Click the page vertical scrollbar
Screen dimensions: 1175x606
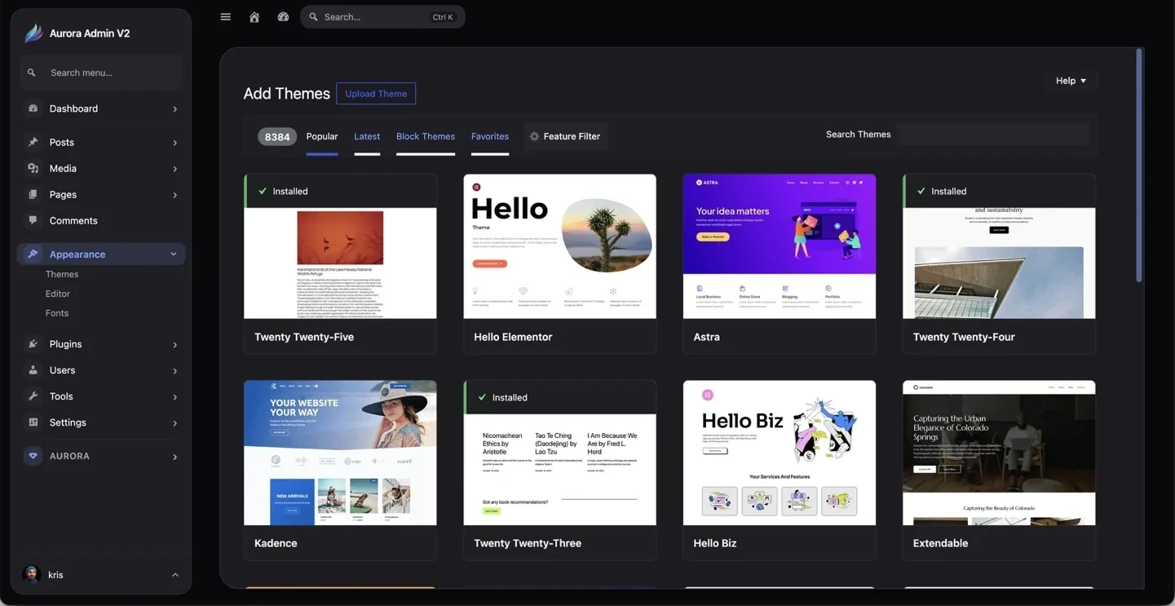coord(1139,165)
